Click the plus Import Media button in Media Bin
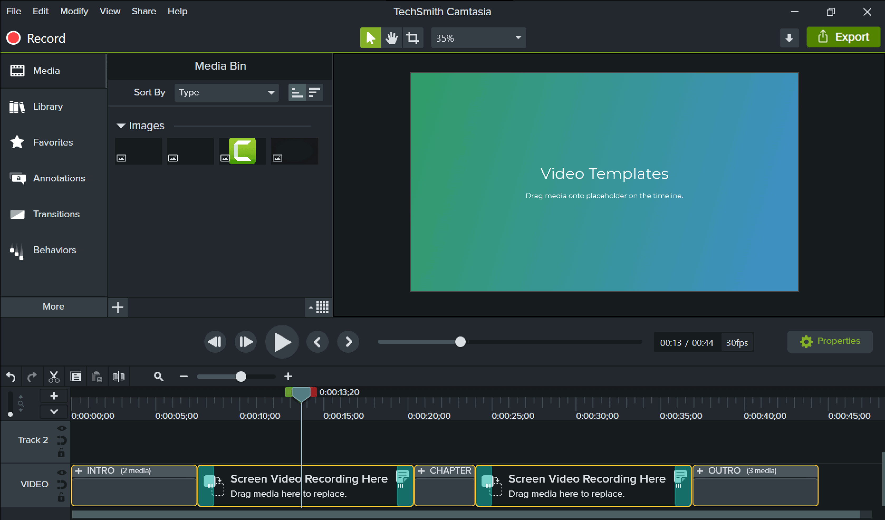This screenshot has width=885, height=520. 118,307
